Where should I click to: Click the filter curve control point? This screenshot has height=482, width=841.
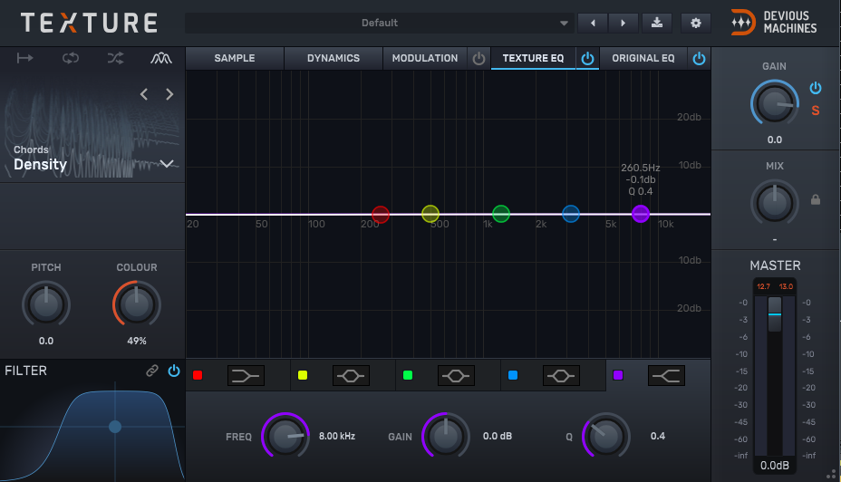(115, 427)
